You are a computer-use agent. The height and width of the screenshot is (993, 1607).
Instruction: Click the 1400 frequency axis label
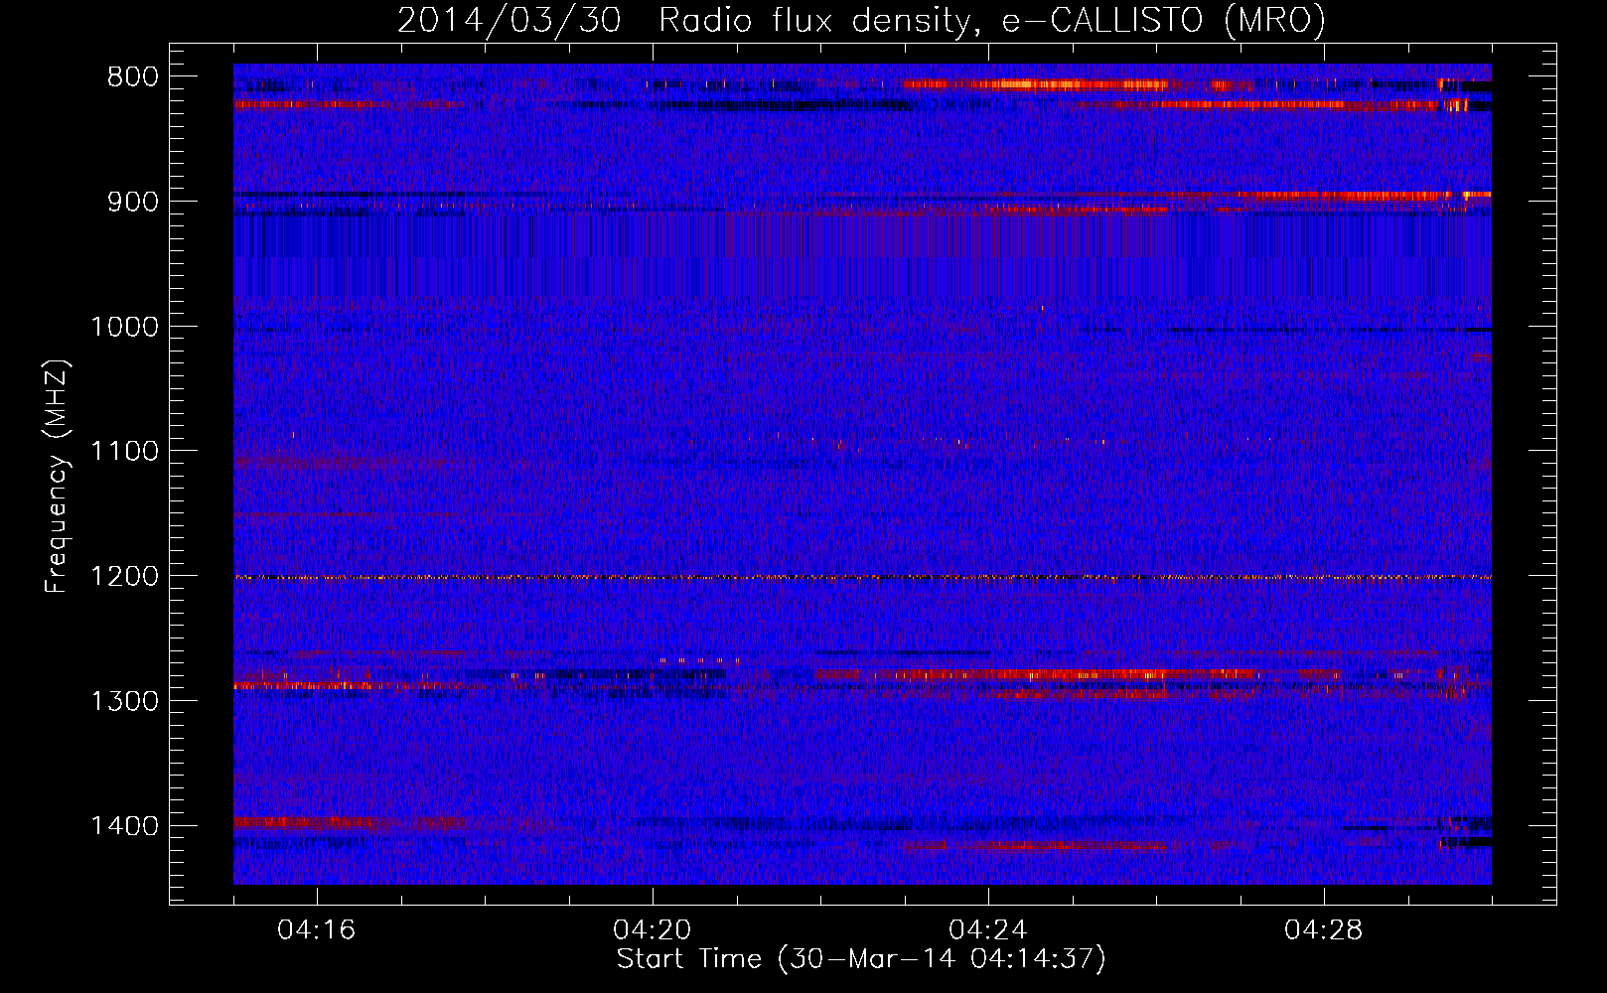(124, 826)
